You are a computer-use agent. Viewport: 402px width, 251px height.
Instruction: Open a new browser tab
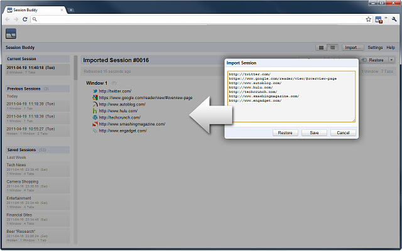(71, 10)
